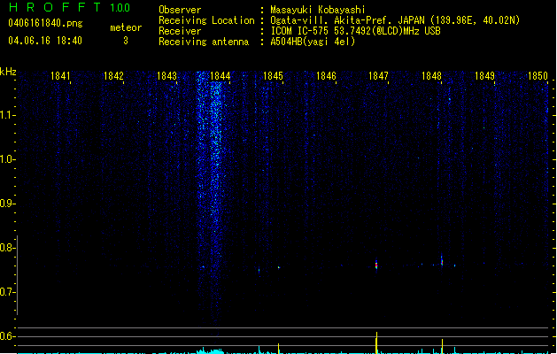Click the 1843 time axis label
Screen dimensions: 557x354
[x=166, y=75]
